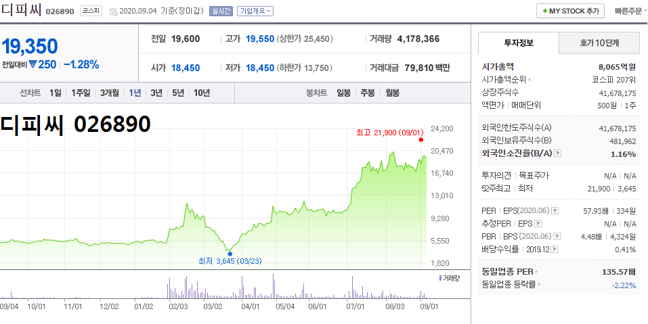
Task: Select the 5년 line chart range
Action: [178, 93]
